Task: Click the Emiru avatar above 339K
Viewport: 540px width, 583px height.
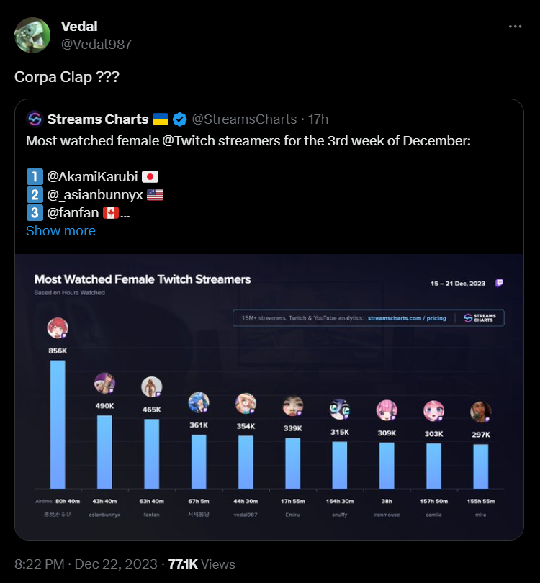Action: pos(292,406)
